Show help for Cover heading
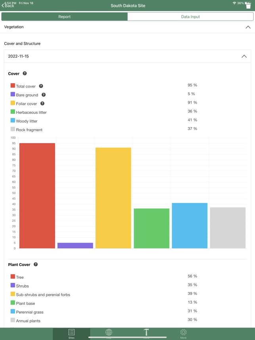This screenshot has width=255, height=340. pos(25,74)
